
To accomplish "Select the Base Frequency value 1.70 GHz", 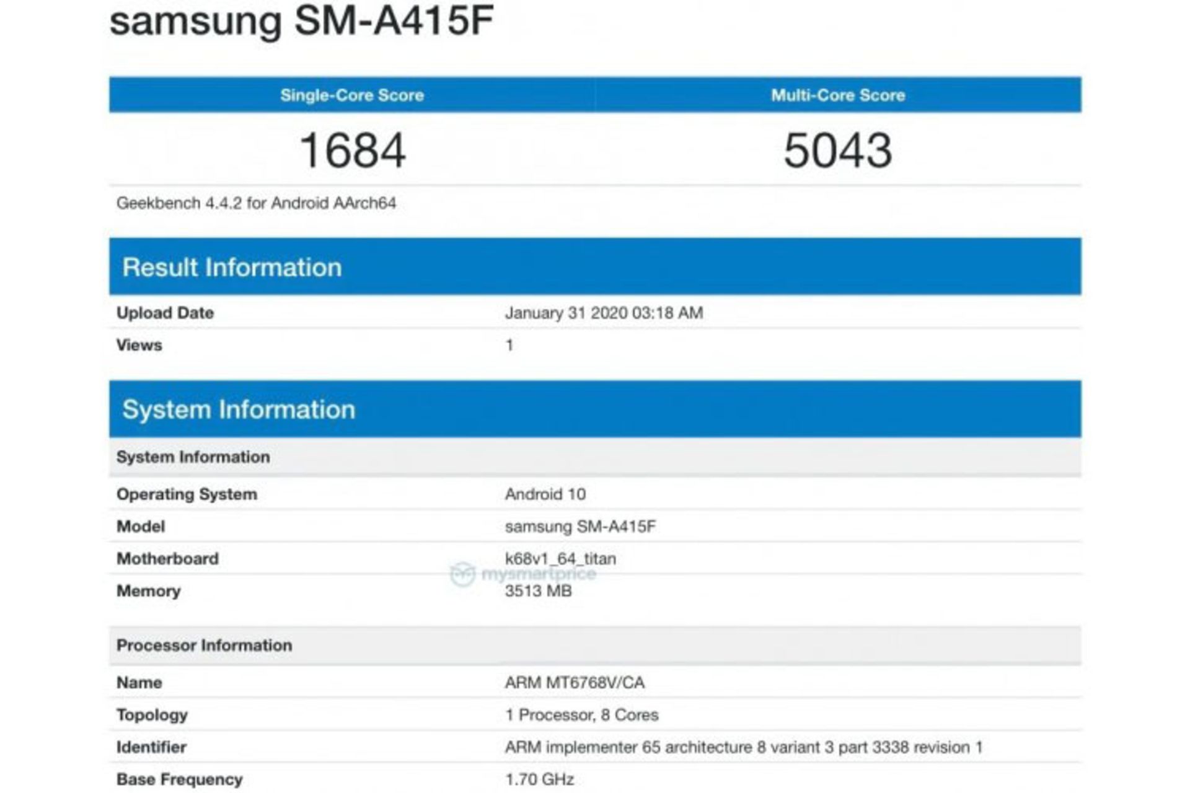I will point(537,779).
